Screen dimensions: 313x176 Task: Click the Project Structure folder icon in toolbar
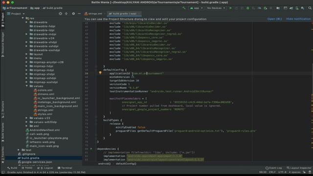(278, 8)
